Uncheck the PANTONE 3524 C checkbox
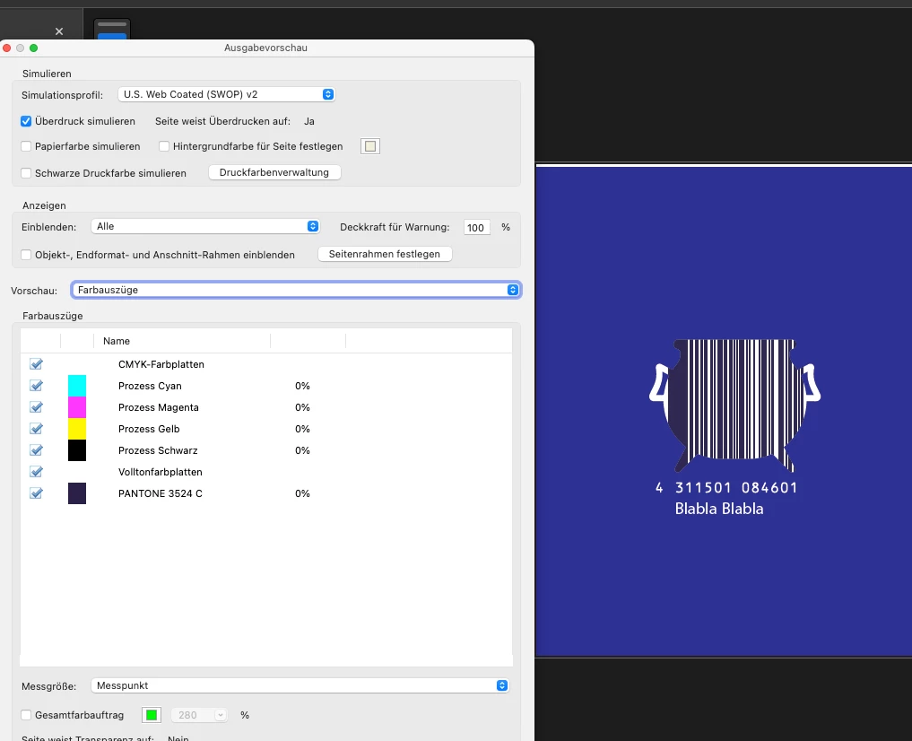The height and width of the screenshot is (741, 912). point(36,493)
